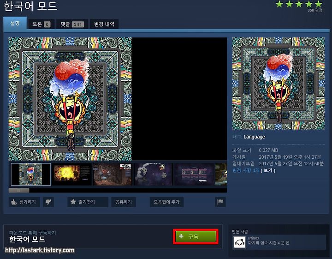Click the thumbnail strip horizontal scrollbar handle
The image size is (332, 259).
[x=19, y=191]
